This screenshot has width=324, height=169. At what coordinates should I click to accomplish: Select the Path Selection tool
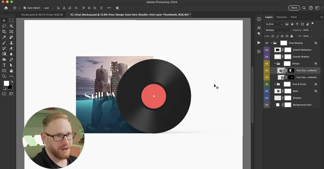[11, 65]
